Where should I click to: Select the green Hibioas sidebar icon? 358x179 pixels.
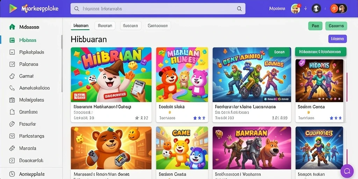pyautogui.click(x=12, y=40)
